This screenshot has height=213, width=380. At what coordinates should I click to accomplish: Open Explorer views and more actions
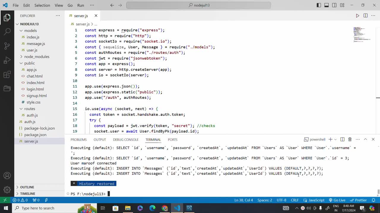58,16
